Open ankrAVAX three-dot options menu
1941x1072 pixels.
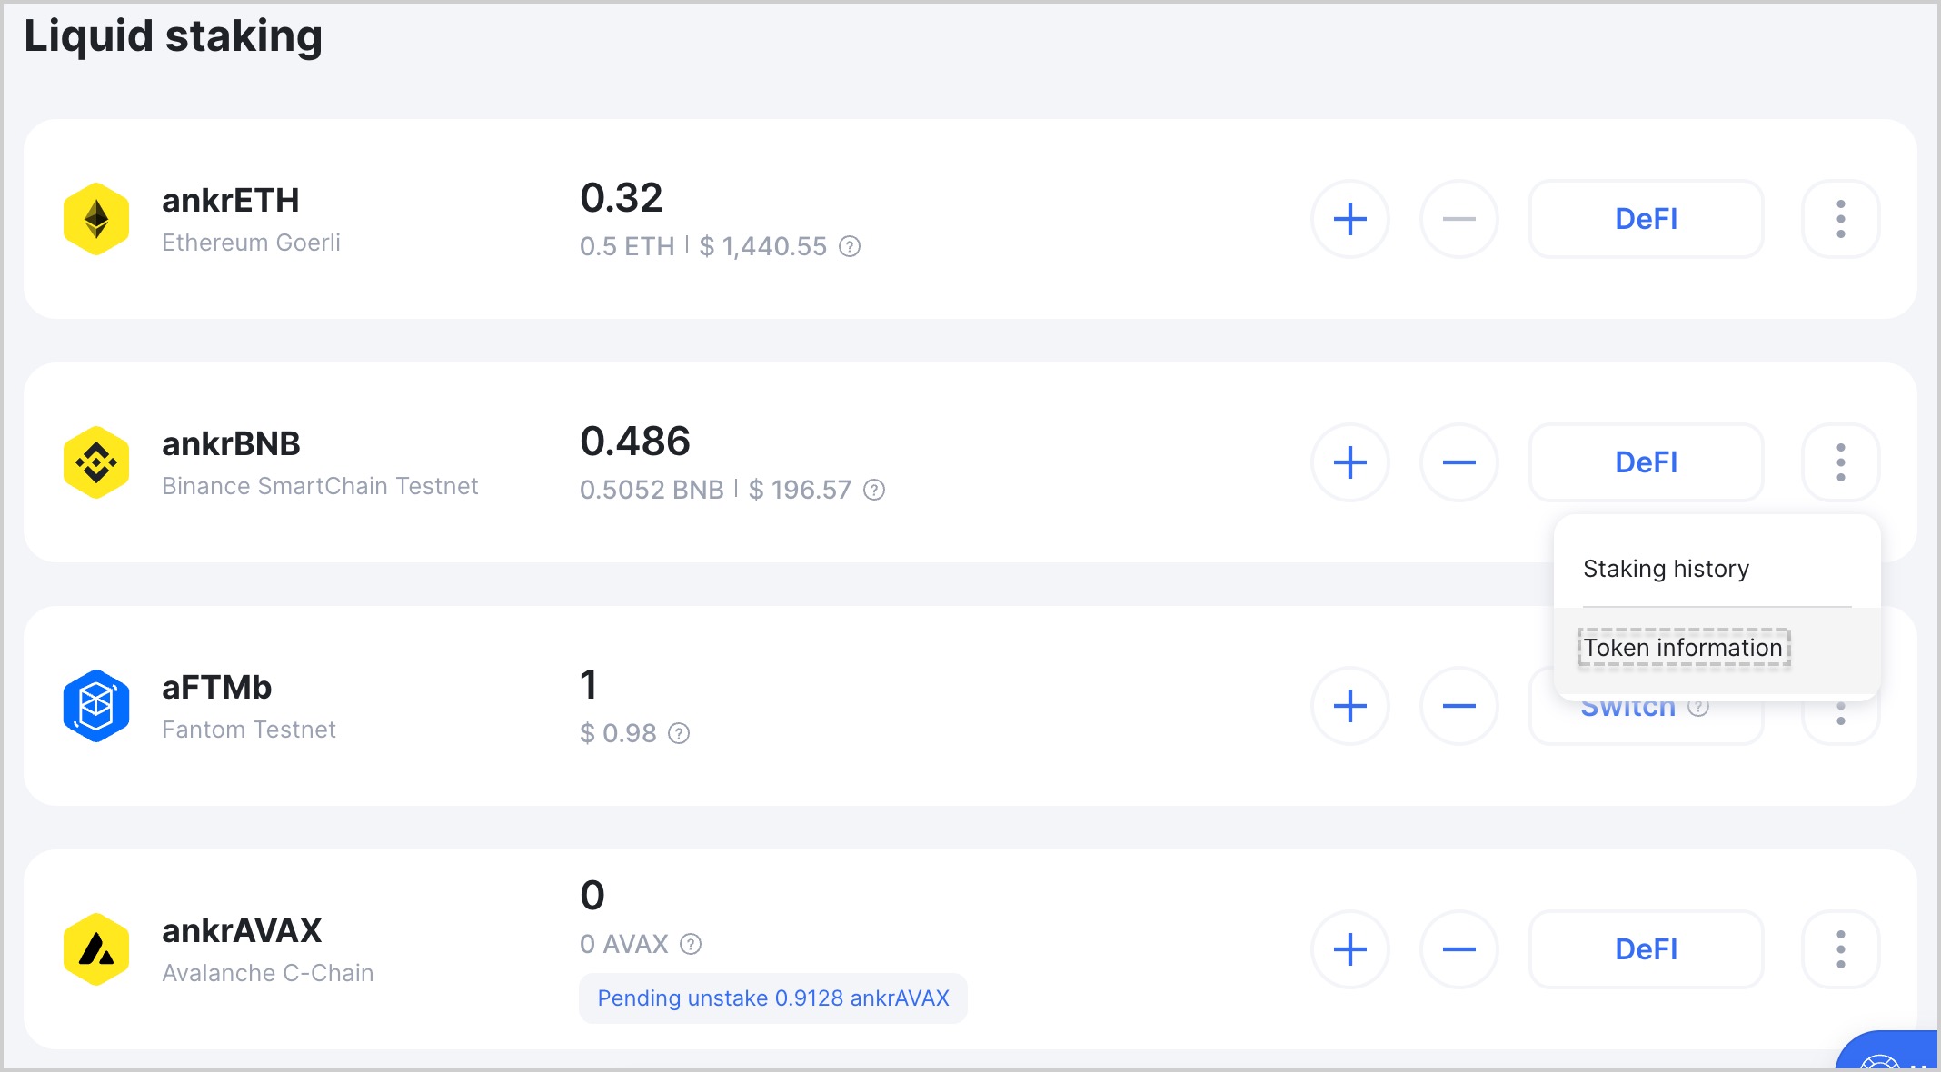(1841, 949)
